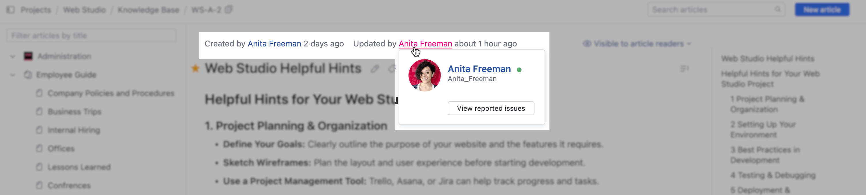Click Anita Freeman's avatar photo
This screenshot has height=195, width=866.
click(424, 75)
